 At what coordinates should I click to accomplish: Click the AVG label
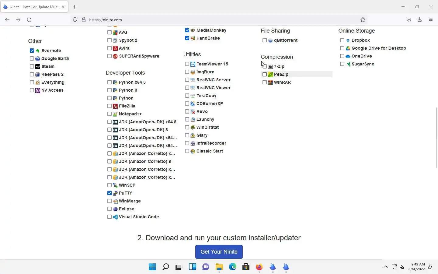(x=123, y=32)
